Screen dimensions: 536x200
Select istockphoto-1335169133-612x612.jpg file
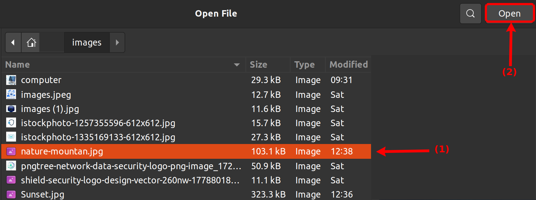[x=98, y=137]
